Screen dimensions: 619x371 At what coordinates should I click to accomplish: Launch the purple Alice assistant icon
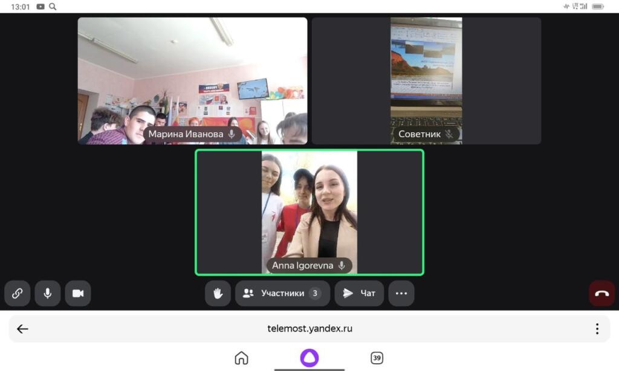309,358
